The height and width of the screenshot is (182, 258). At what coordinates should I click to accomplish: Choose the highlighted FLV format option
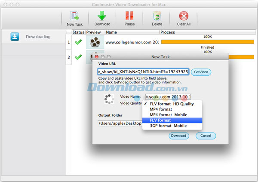[x=172, y=120]
